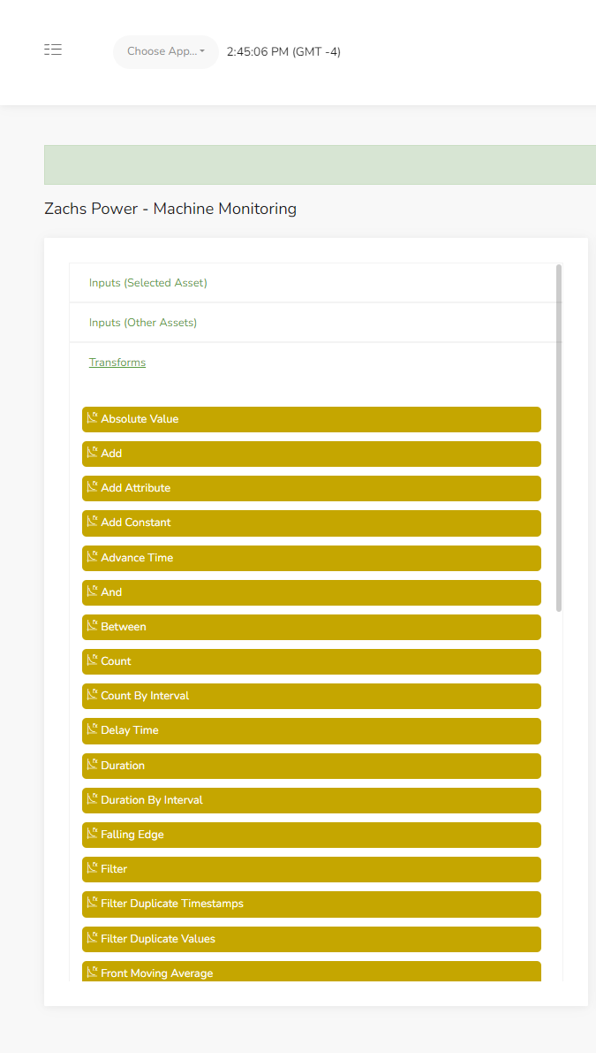Image resolution: width=596 pixels, height=1053 pixels.
Task: Click the transforms list scrollbar thumb
Action: pyautogui.click(x=559, y=438)
